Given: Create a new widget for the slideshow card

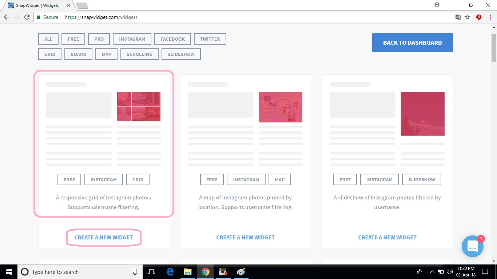Looking at the screenshot, I should coord(387,237).
